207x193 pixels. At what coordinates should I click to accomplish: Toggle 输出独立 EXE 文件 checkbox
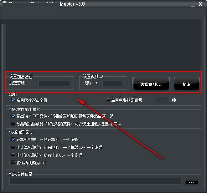pyautogui.click(x=13, y=116)
